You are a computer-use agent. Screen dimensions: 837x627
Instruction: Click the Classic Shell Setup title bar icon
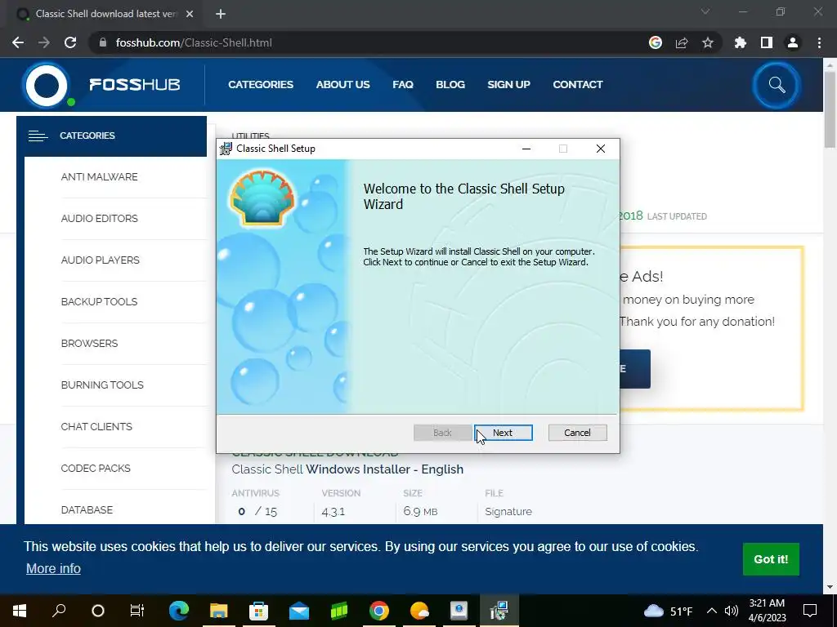coord(226,149)
